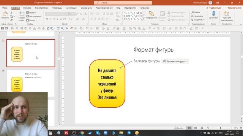Click the Comments (Примечания) button
This screenshot has height=136, width=243.
pos(234,8)
